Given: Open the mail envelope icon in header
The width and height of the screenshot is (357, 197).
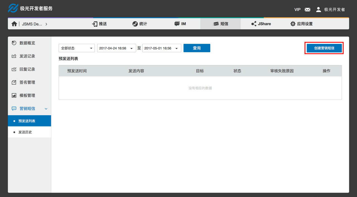Looking at the screenshot, I should coord(307,9).
